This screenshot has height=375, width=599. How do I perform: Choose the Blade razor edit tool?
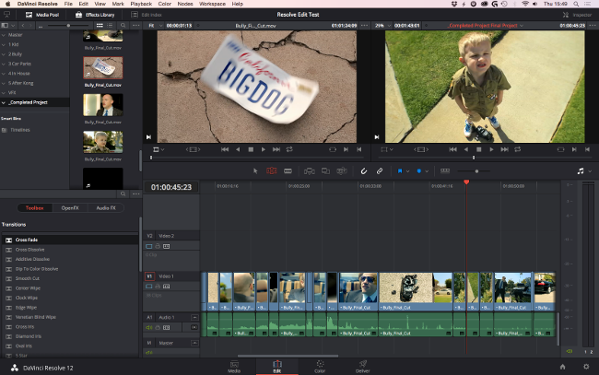pos(288,171)
